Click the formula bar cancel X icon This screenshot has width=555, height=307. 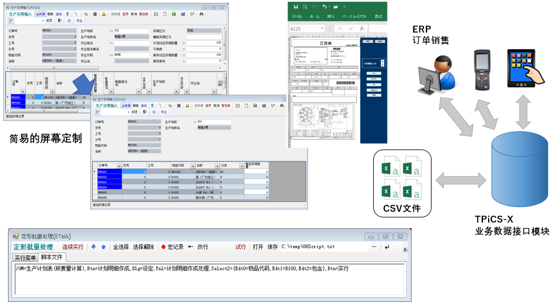point(340,29)
